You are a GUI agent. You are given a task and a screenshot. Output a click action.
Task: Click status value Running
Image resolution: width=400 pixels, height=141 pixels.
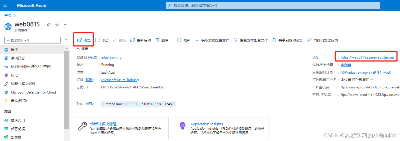(x=107, y=65)
